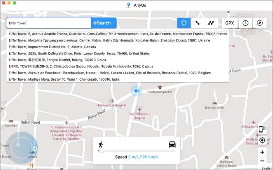Click the blue Search button
This screenshot has height=170, width=273.
point(104,23)
